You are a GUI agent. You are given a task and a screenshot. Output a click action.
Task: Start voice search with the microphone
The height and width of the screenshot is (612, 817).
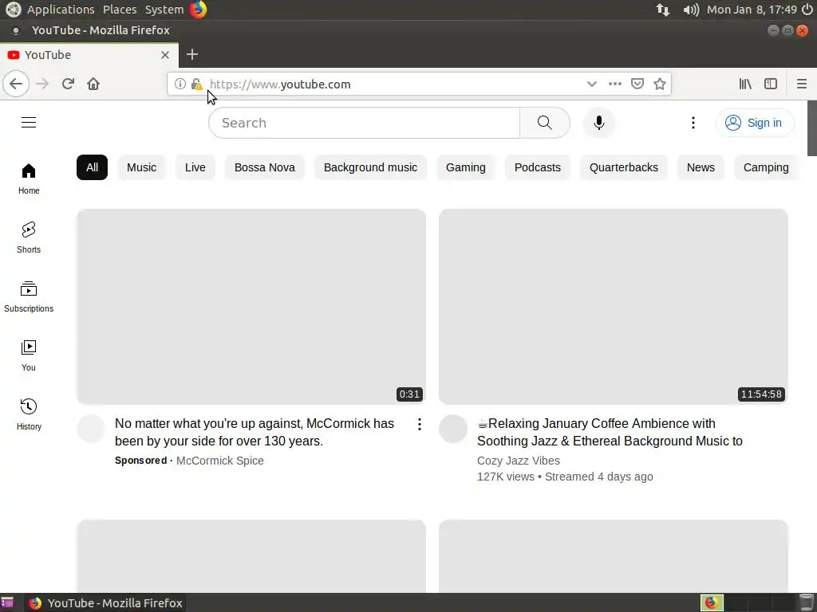[599, 123]
